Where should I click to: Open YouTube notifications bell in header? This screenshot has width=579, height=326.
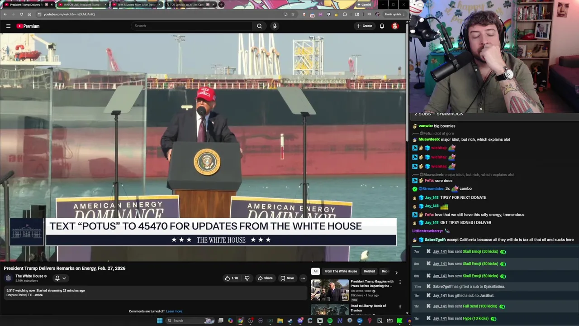point(382,26)
